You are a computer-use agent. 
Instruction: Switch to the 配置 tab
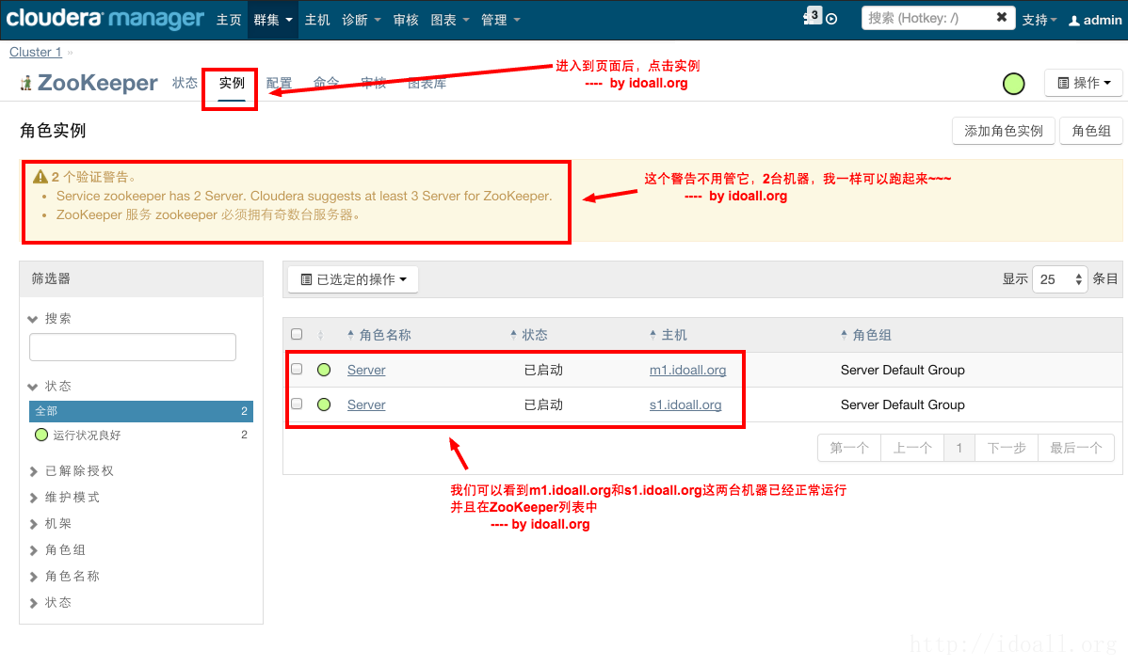point(279,83)
